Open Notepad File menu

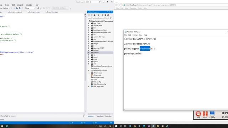click(x=125, y=35)
